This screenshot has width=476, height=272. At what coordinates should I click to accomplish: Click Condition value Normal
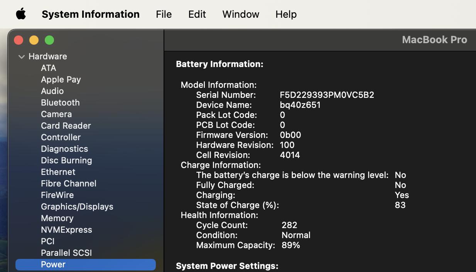pyautogui.click(x=296, y=235)
